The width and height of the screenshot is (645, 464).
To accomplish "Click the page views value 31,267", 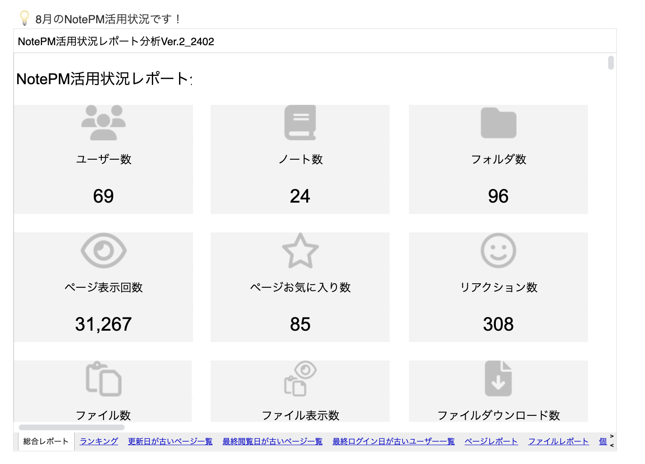I will 104,324.
